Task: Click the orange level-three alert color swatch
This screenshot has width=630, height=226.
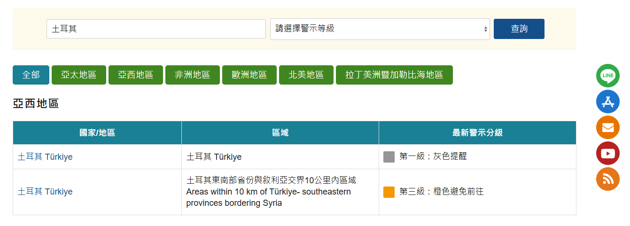Action: (389, 192)
